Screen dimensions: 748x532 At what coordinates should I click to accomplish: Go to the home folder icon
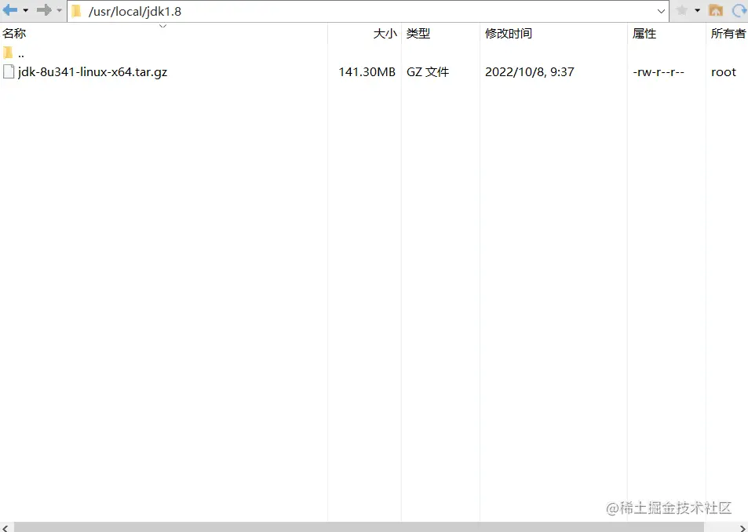pyautogui.click(x=716, y=10)
